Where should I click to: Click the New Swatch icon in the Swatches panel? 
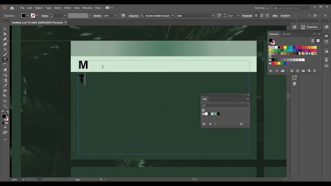click(309, 71)
